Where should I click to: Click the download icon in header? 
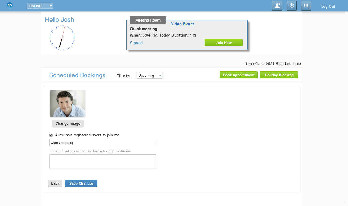pyautogui.click(x=291, y=6)
